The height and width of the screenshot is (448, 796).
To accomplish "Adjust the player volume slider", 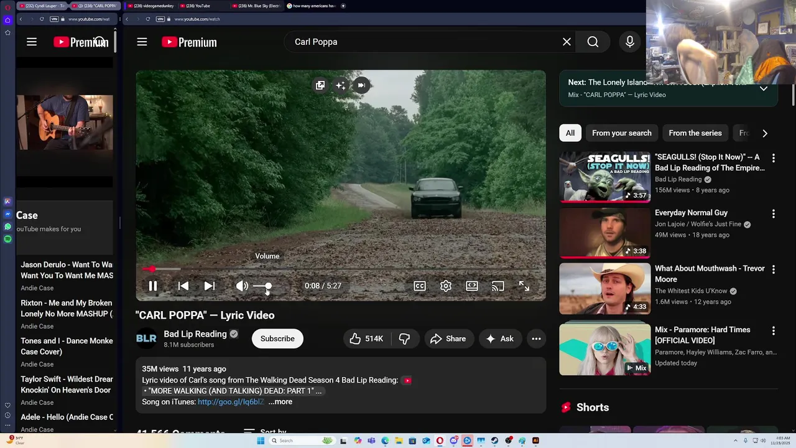I will (x=264, y=286).
